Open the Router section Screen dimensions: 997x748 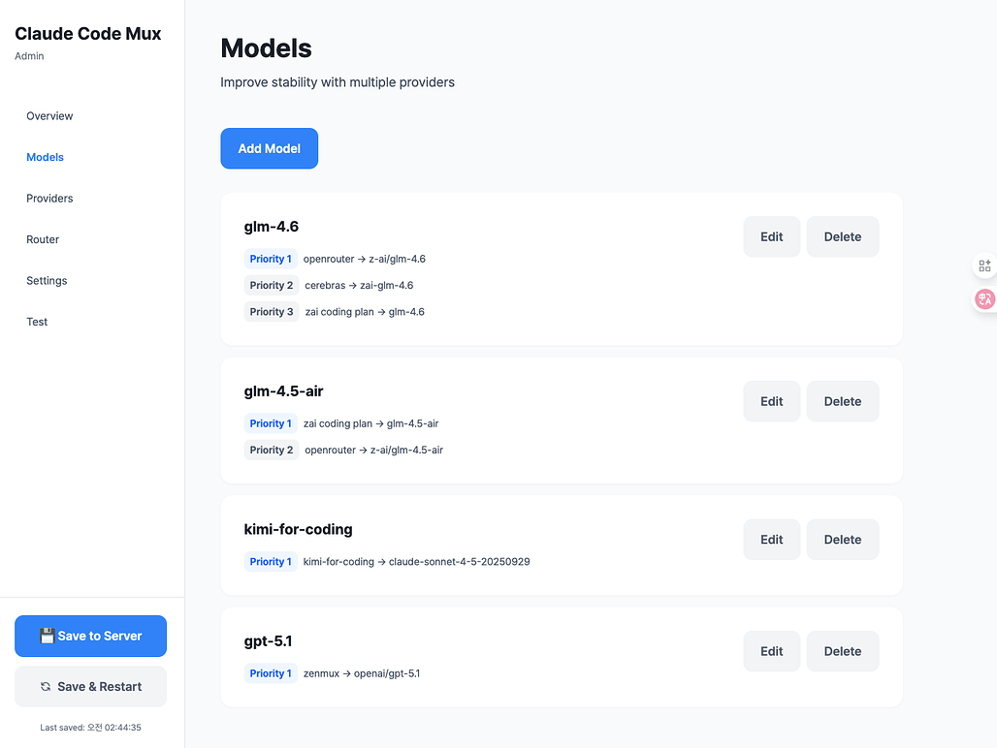pyautogui.click(x=43, y=239)
